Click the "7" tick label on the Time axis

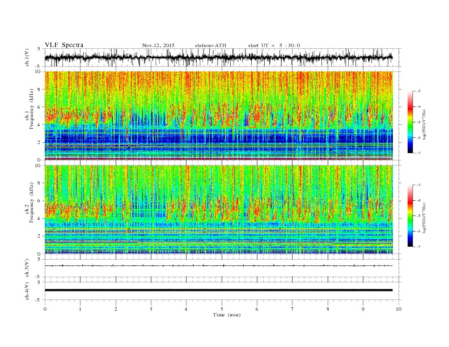(293, 309)
